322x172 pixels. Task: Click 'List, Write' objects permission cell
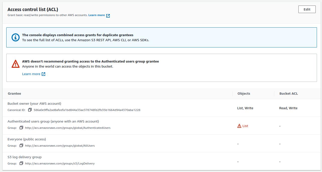(x=245, y=108)
